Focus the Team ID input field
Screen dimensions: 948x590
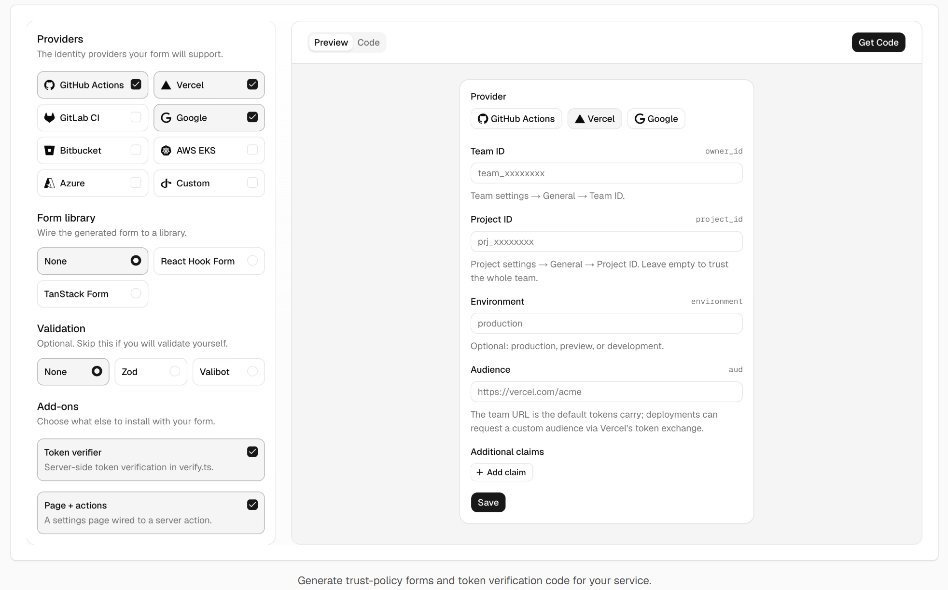pyautogui.click(x=606, y=173)
